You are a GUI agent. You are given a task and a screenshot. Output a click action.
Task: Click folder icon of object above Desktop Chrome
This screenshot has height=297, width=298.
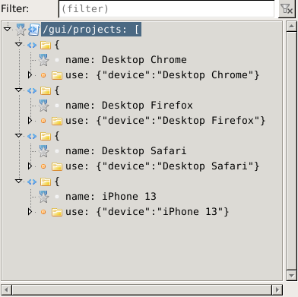(46, 46)
